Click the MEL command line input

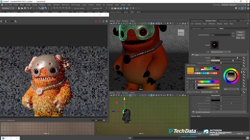[x=156, y=138]
